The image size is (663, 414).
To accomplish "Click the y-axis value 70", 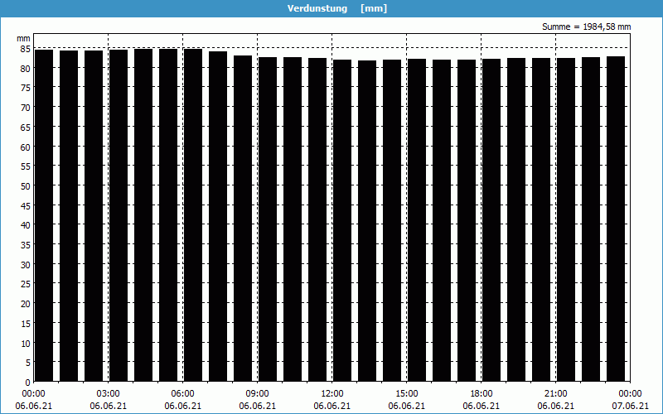I will pos(26,108).
